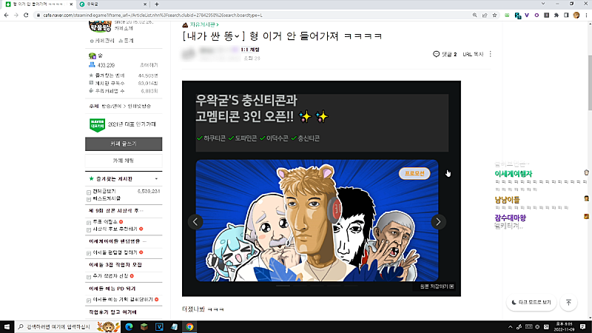
Task: Click the Windows taskbar search box
Action: point(67,326)
